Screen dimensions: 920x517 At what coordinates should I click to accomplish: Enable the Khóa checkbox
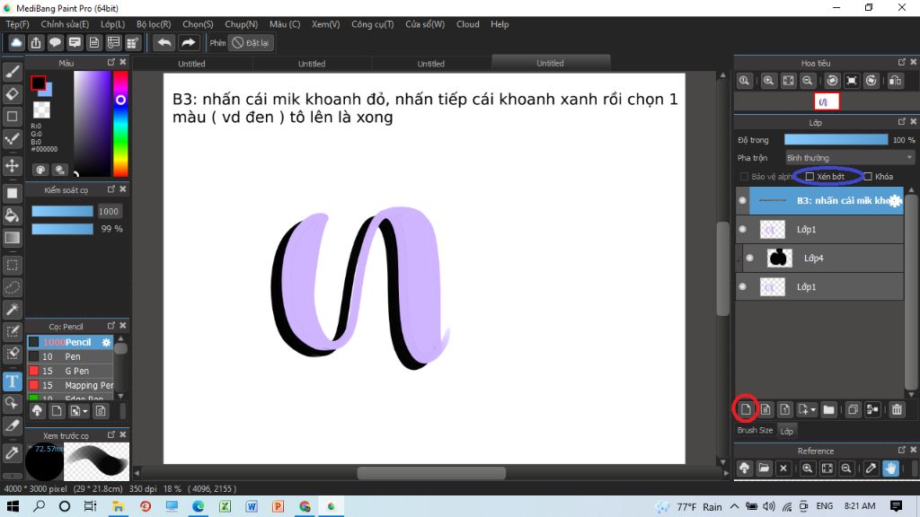[x=868, y=177]
